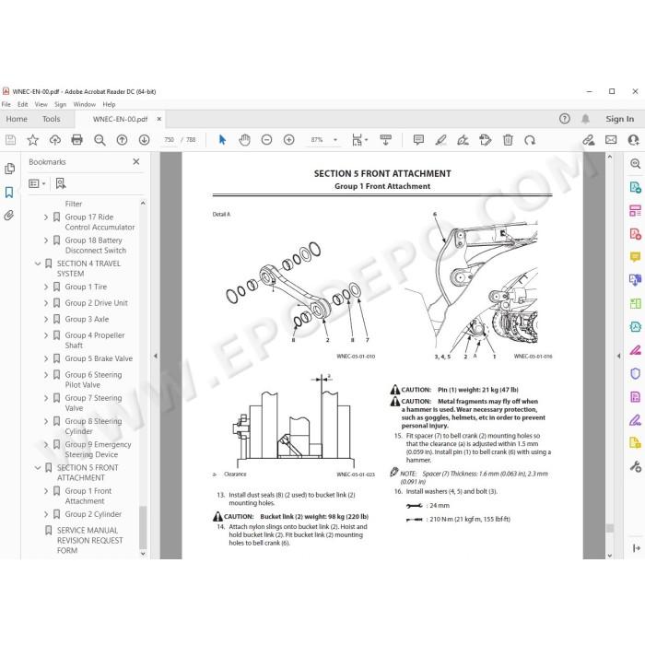
Task: Bookmark document with star icon
Action: coord(32,140)
